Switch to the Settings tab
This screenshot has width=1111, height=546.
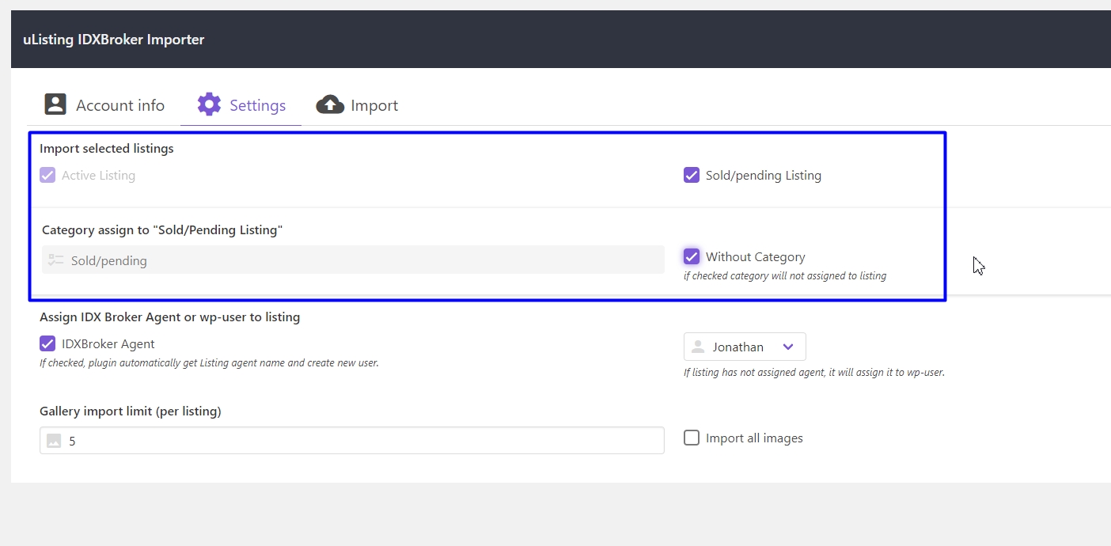(x=241, y=105)
